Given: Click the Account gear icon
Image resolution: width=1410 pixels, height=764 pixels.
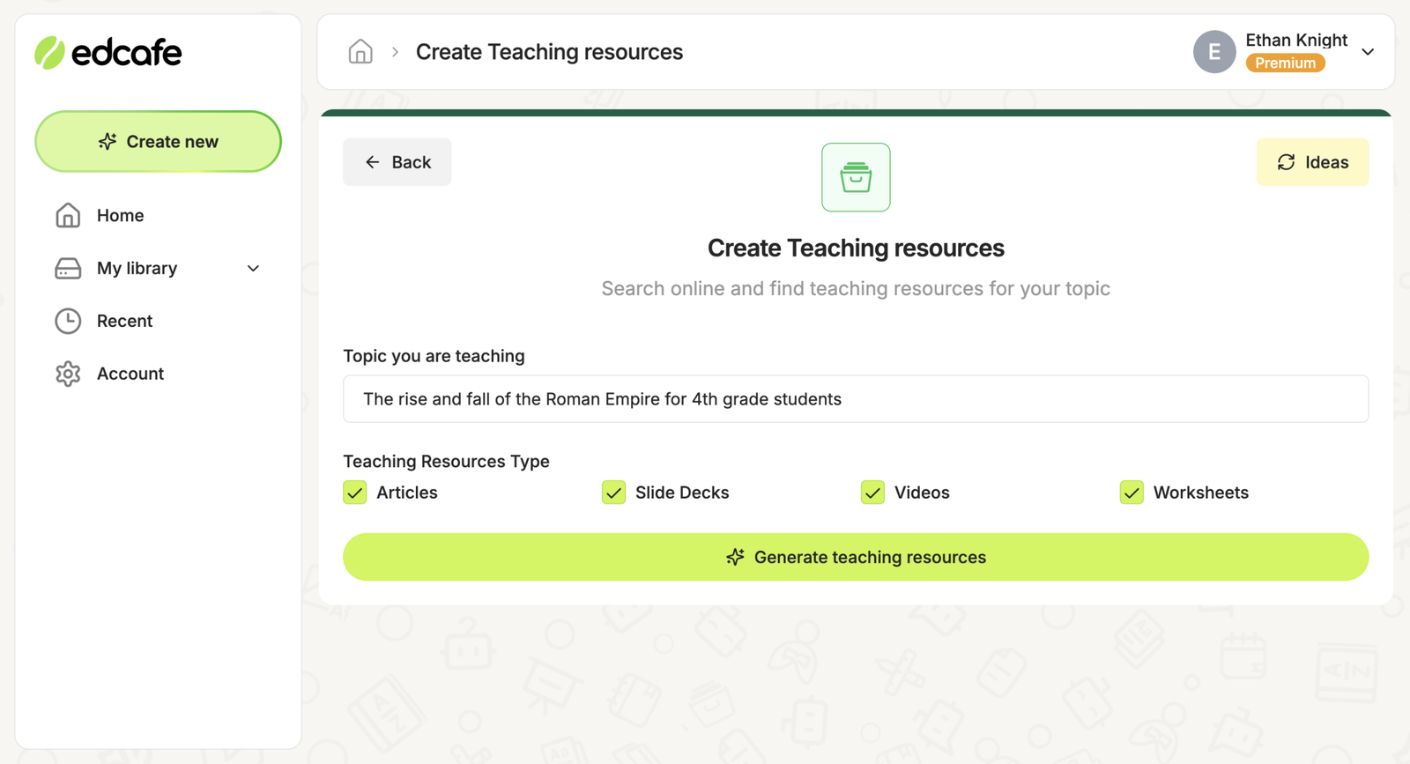Looking at the screenshot, I should (68, 375).
